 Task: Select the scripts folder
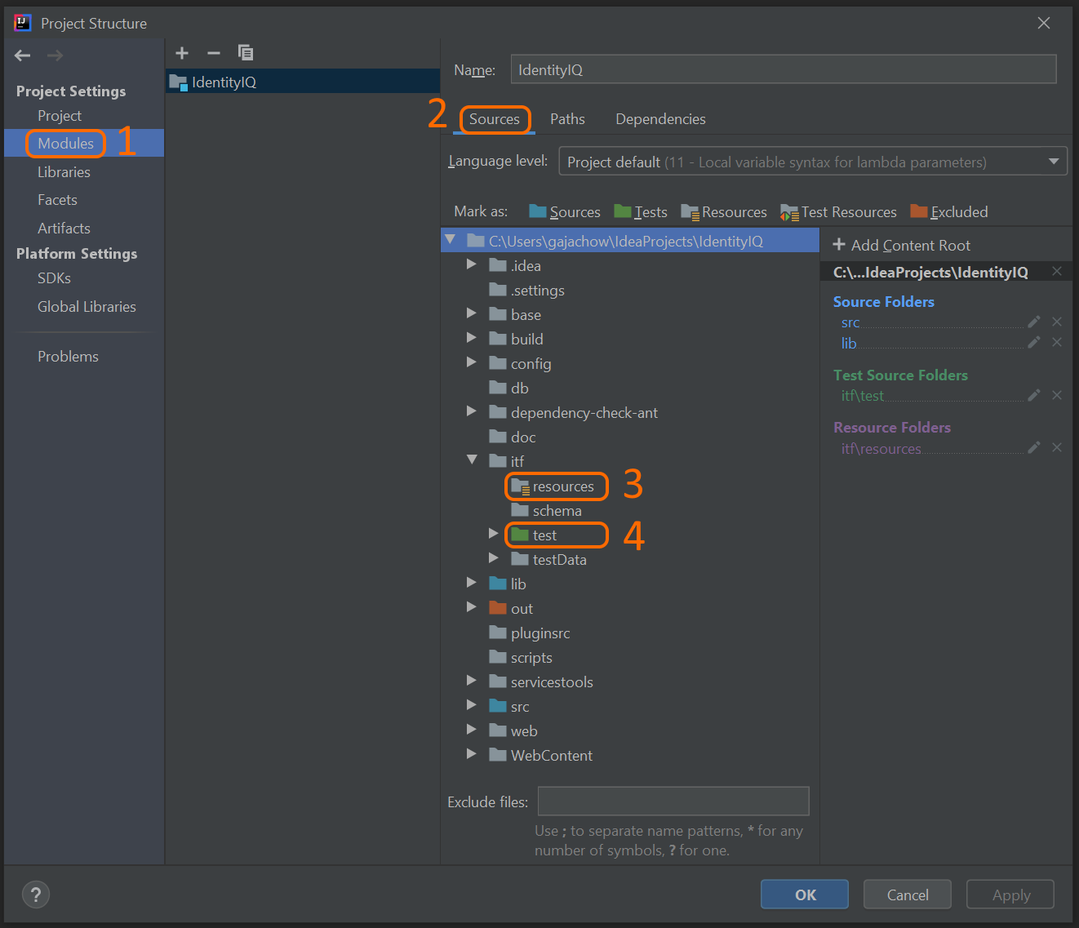coord(521,658)
